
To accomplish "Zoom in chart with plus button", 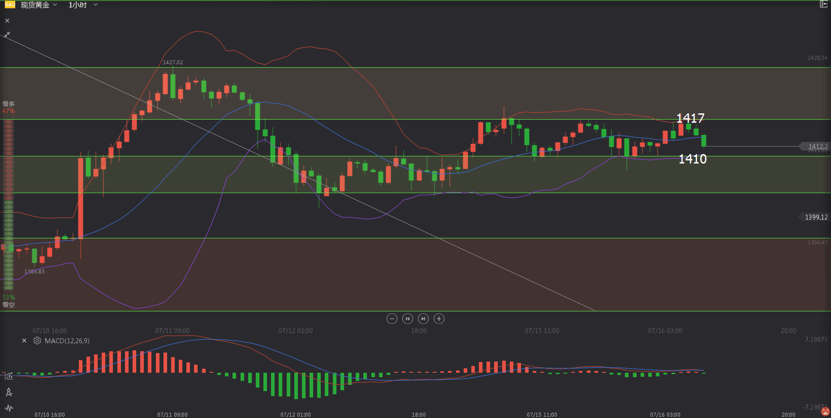I will coord(439,319).
